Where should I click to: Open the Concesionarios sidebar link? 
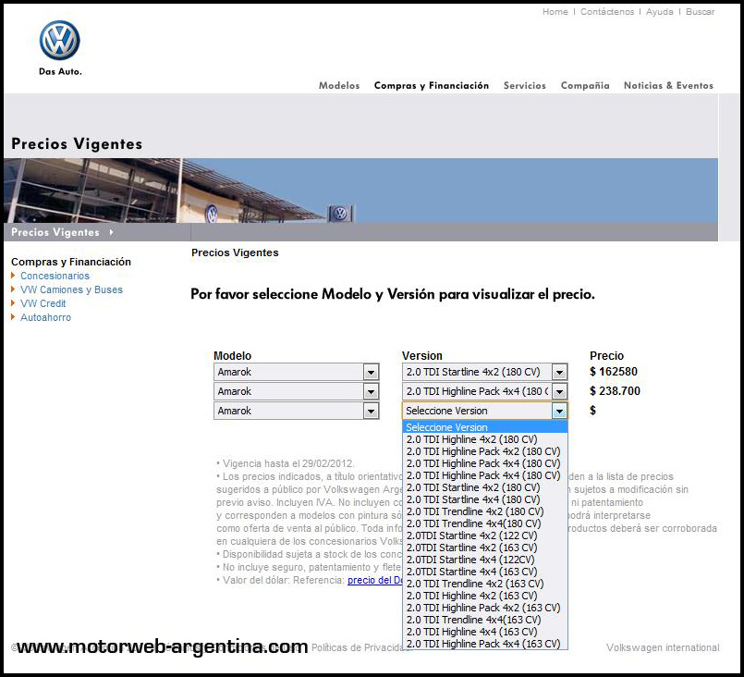(x=55, y=276)
